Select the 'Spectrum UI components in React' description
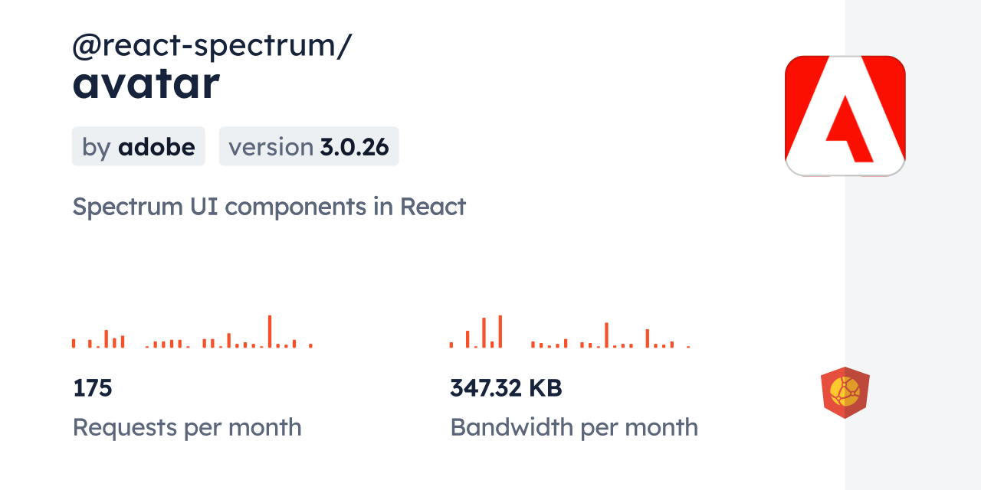The width and height of the screenshot is (981, 490). (269, 207)
